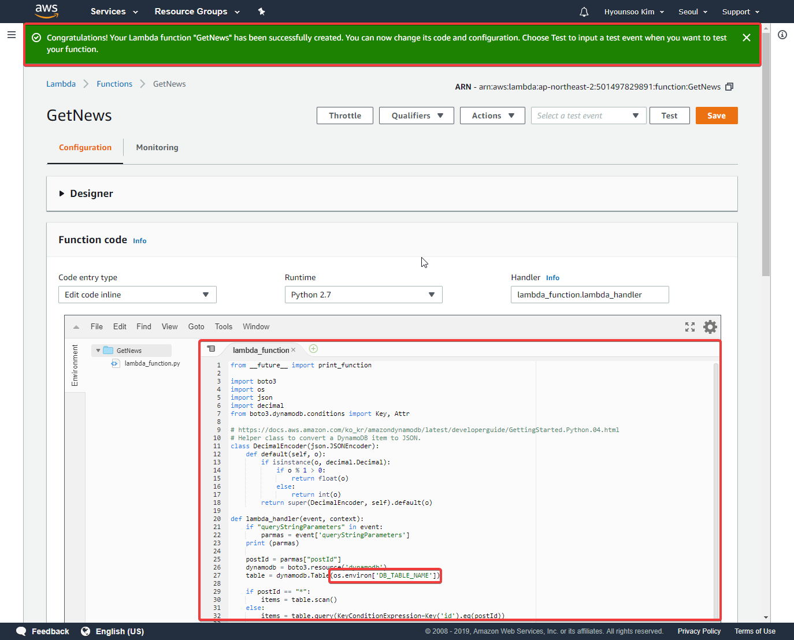Viewport: 794px width, 640px height.
Task: Open the hamburger sidebar menu
Action: (11, 35)
